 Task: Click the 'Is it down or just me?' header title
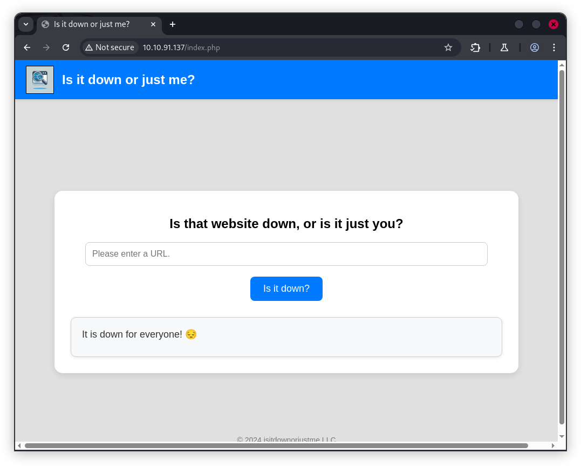(x=128, y=80)
